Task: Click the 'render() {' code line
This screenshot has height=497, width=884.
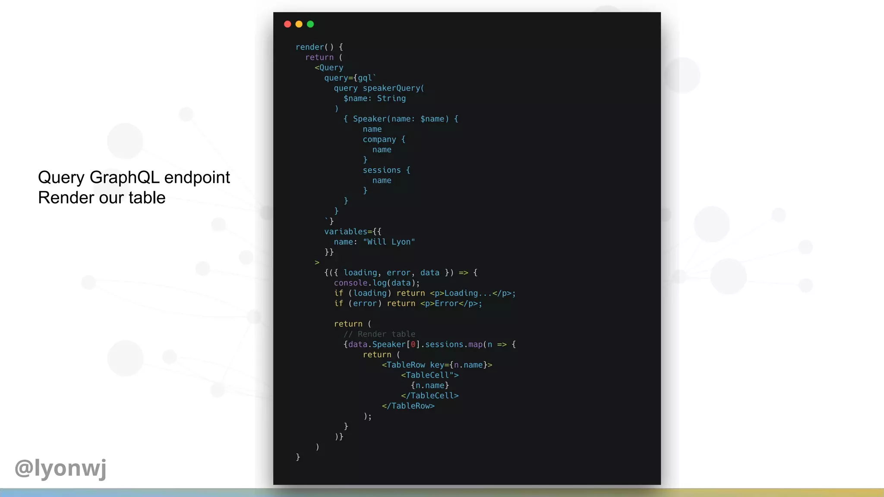Action: pyautogui.click(x=319, y=47)
